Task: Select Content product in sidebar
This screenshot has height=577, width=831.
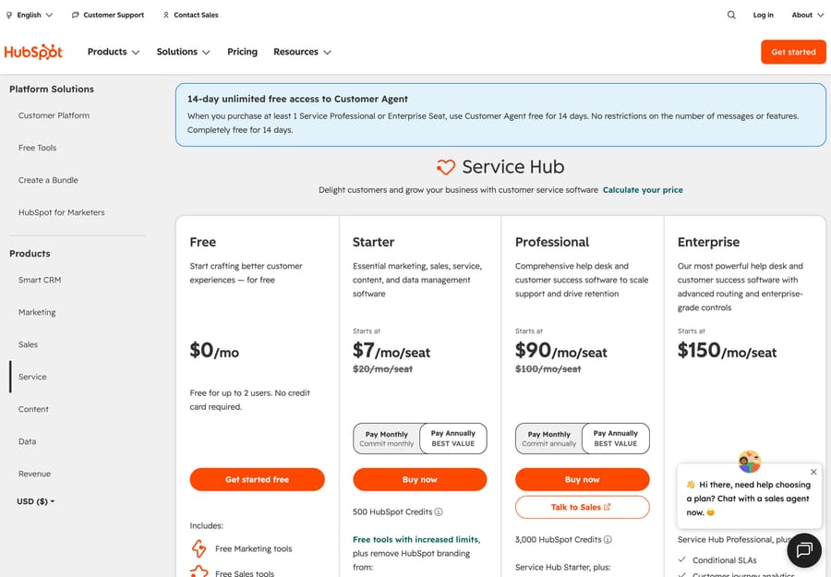Action: tap(33, 409)
